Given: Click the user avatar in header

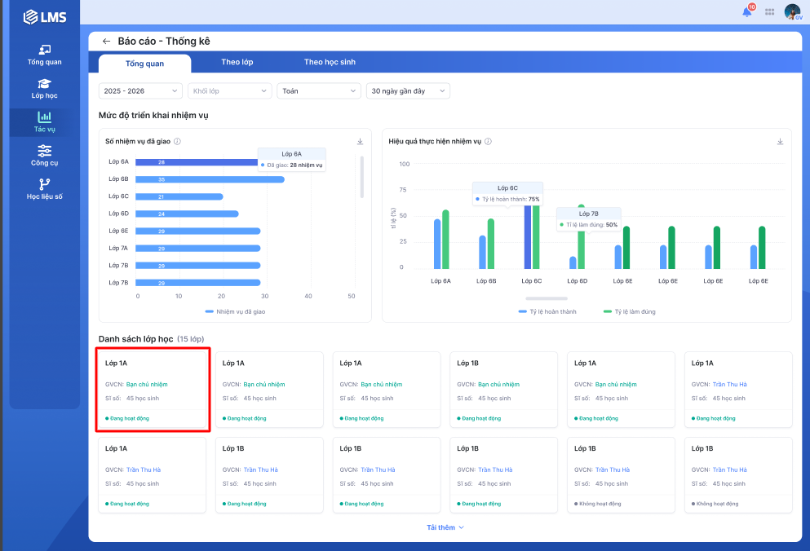Looking at the screenshot, I should pos(791,11).
